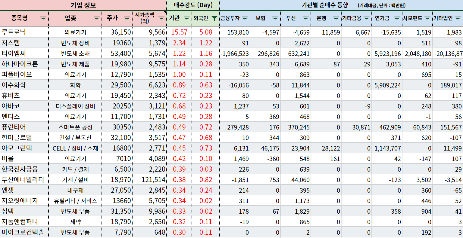Open the 주가 column filter dropdown

(127, 18)
